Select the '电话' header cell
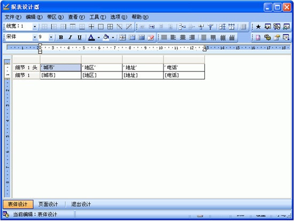The width and height of the screenshot is (294, 221). 184,67
